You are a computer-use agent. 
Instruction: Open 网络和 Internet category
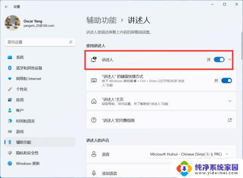(x=40, y=79)
